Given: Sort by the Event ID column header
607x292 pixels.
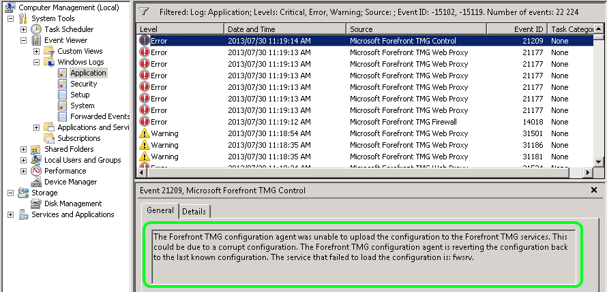Looking at the screenshot, I should click(517, 29).
